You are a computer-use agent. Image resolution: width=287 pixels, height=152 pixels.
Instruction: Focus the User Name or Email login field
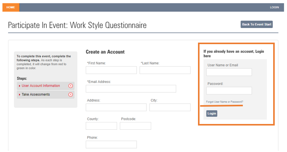pyautogui.click(x=229, y=72)
